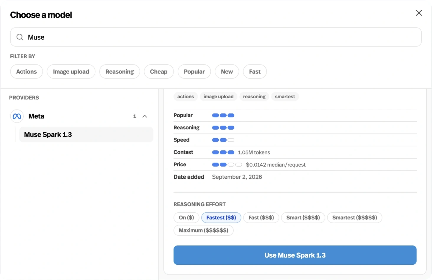Click the September 2, 2026 date added
The width and height of the screenshot is (432, 280).
[x=237, y=177]
